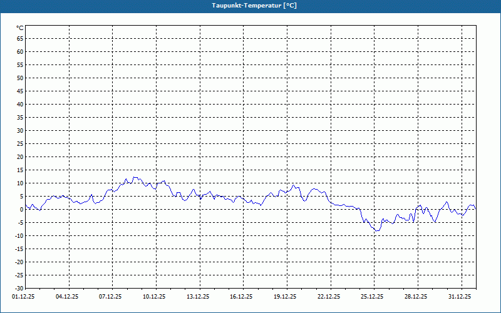501x313 pixels.
Task: Click the Taupunkt-Temperatur chart title
Action: pyautogui.click(x=250, y=5)
